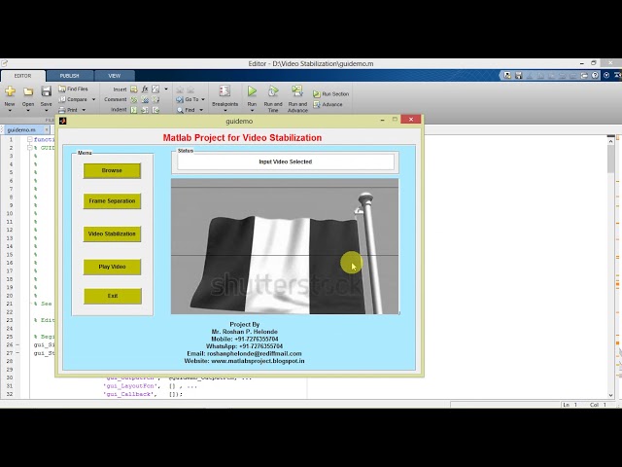The width and height of the screenshot is (622, 467).
Task: Click the navigate back arrow icon
Action: (180, 89)
